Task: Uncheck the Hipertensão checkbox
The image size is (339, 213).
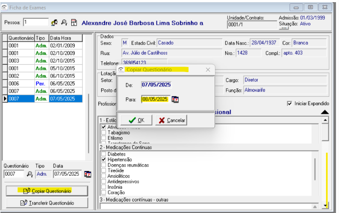Action: click(x=103, y=159)
